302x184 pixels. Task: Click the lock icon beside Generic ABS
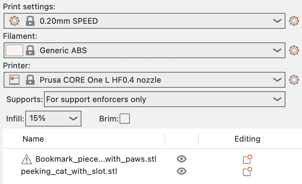pyautogui.click(x=30, y=50)
